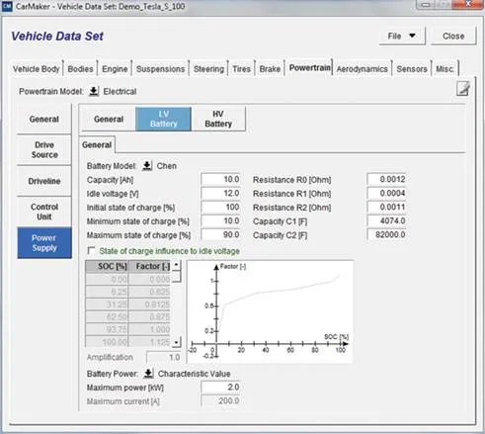The width and height of the screenshot is (485, 434).
Task: Enable State of charge influence to idle voltage
Action: (x=91, y=250)
